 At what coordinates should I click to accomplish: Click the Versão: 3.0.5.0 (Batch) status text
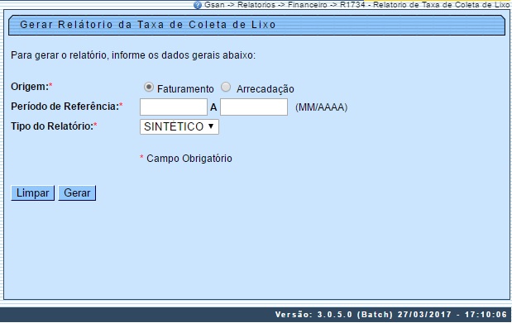tap(334, 315)
